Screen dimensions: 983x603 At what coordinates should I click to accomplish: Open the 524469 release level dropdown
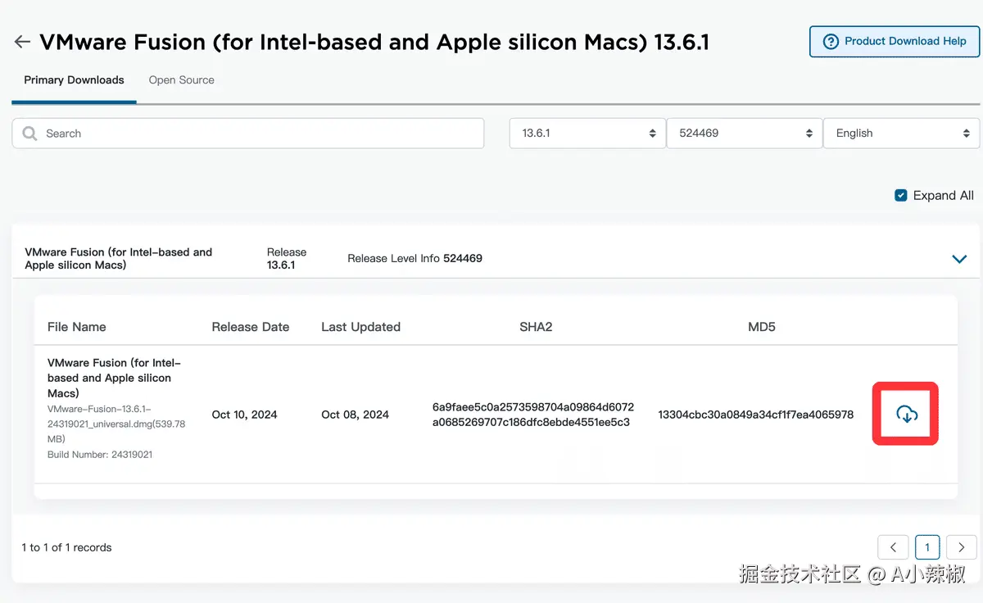(744, 133)
